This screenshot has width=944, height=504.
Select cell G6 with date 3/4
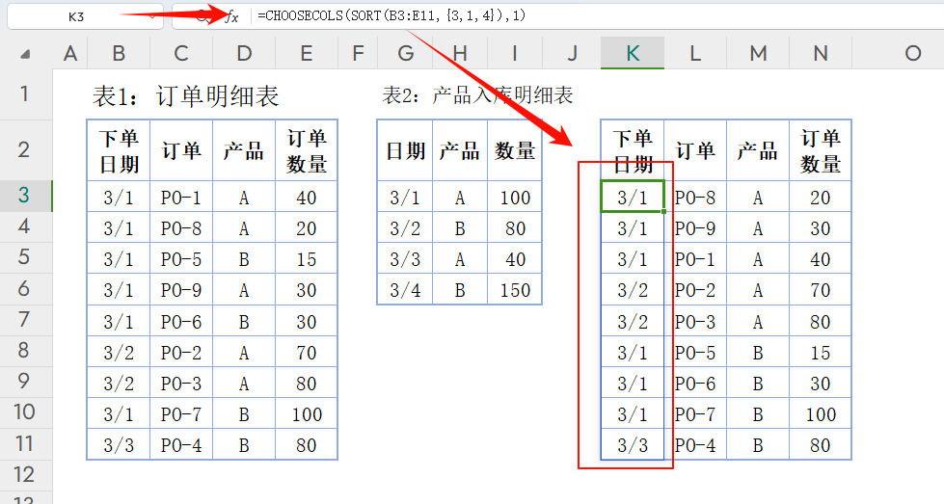pos(405,289)
